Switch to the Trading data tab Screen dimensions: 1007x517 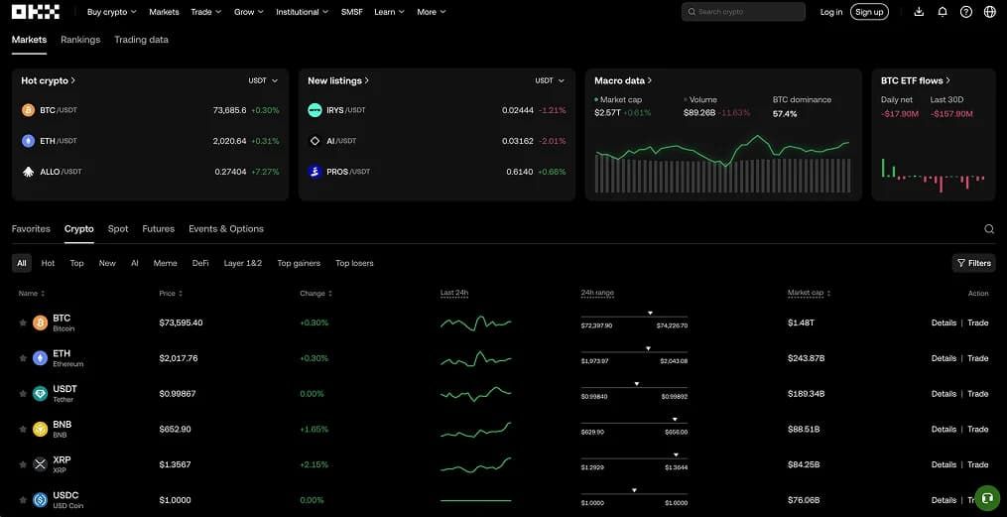pyautogui.click(x=141, y=40)
